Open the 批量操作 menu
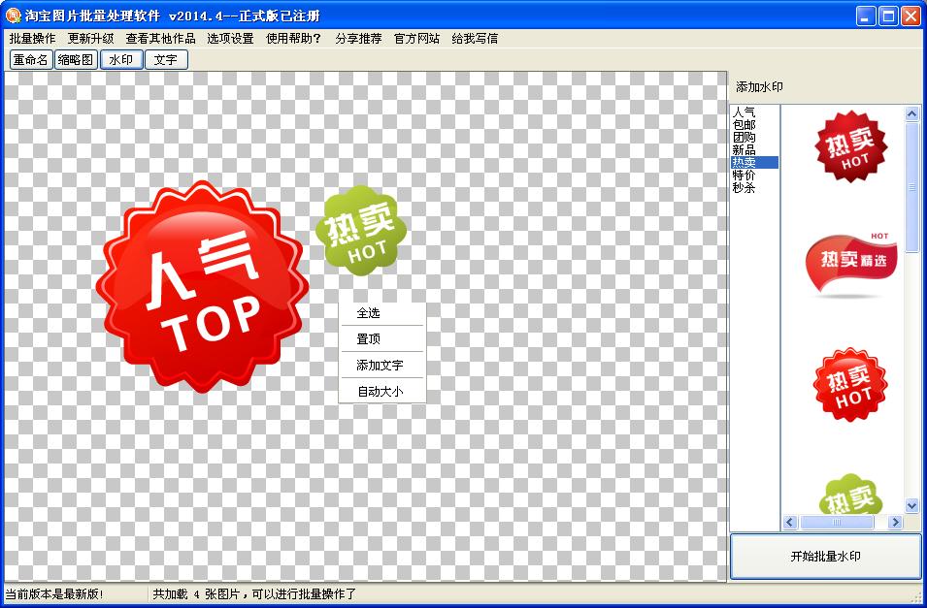Image resolution: width=927 pixels, height=608 pixels. [x=32, y=39]
